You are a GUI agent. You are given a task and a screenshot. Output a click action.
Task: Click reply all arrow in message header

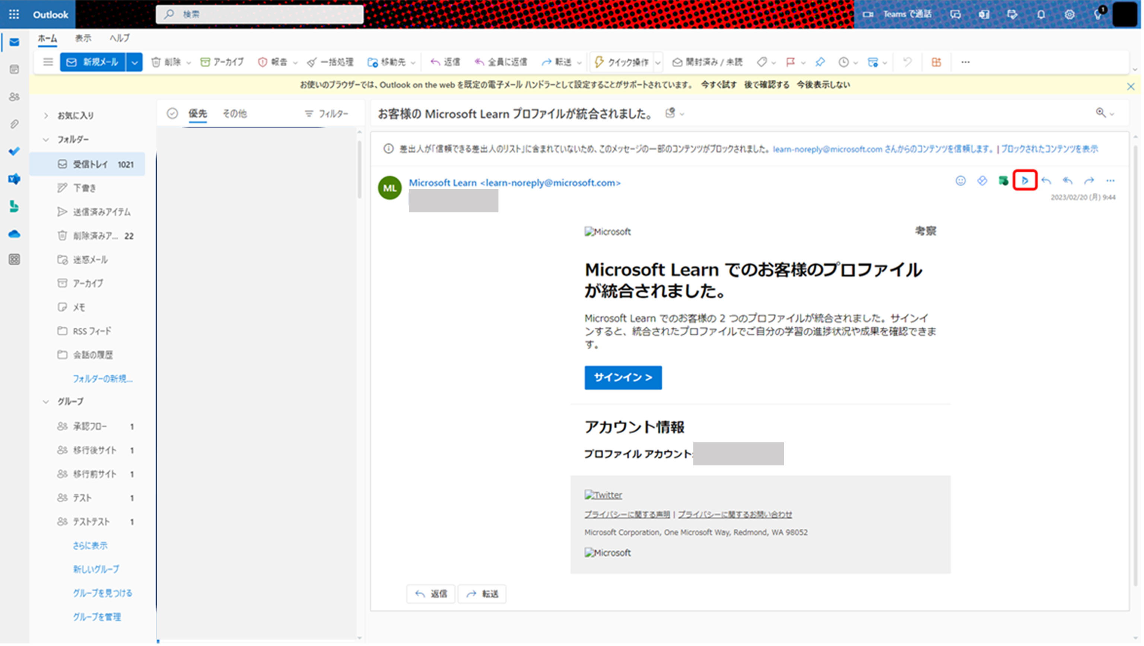1068,181
